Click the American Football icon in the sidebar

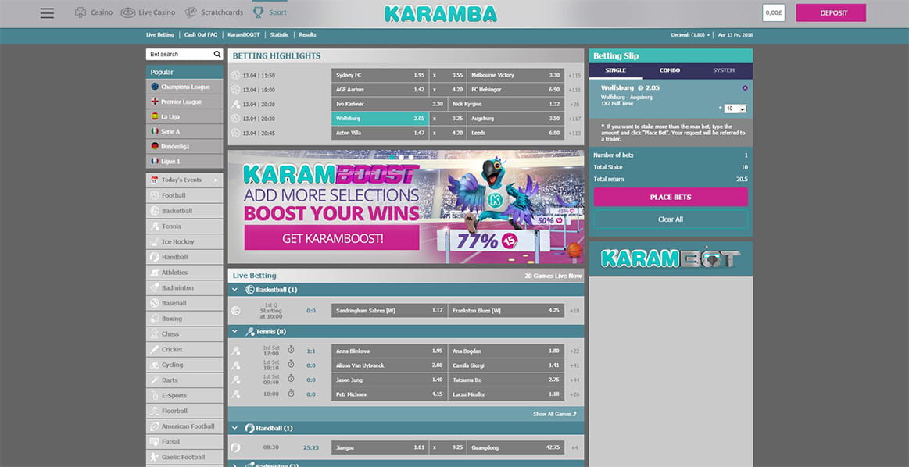155,426
